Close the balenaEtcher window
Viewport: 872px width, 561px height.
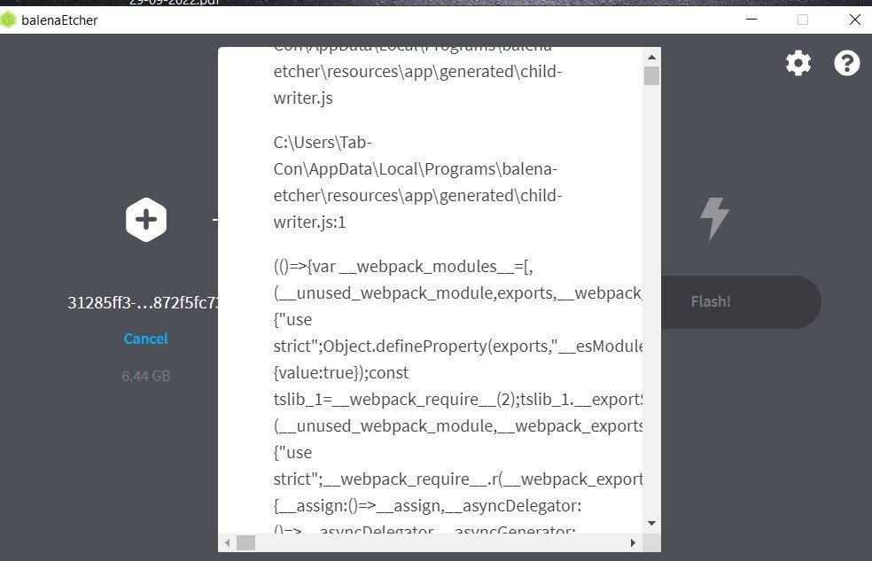(855, 19)
